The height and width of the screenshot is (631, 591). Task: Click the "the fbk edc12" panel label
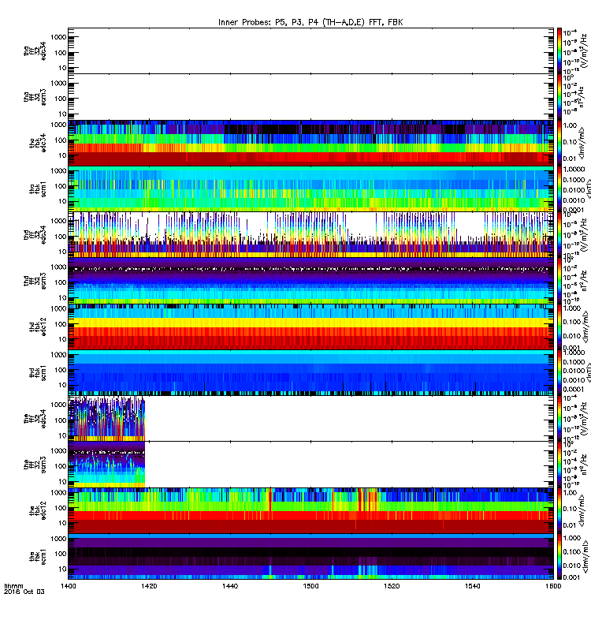click(x=37, y=510)
